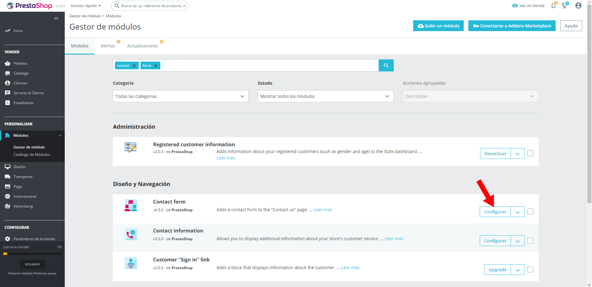Screen dimensions: 592x287
Task: Click the Servicio al Cliente chat icon
Action: point(7,93)
